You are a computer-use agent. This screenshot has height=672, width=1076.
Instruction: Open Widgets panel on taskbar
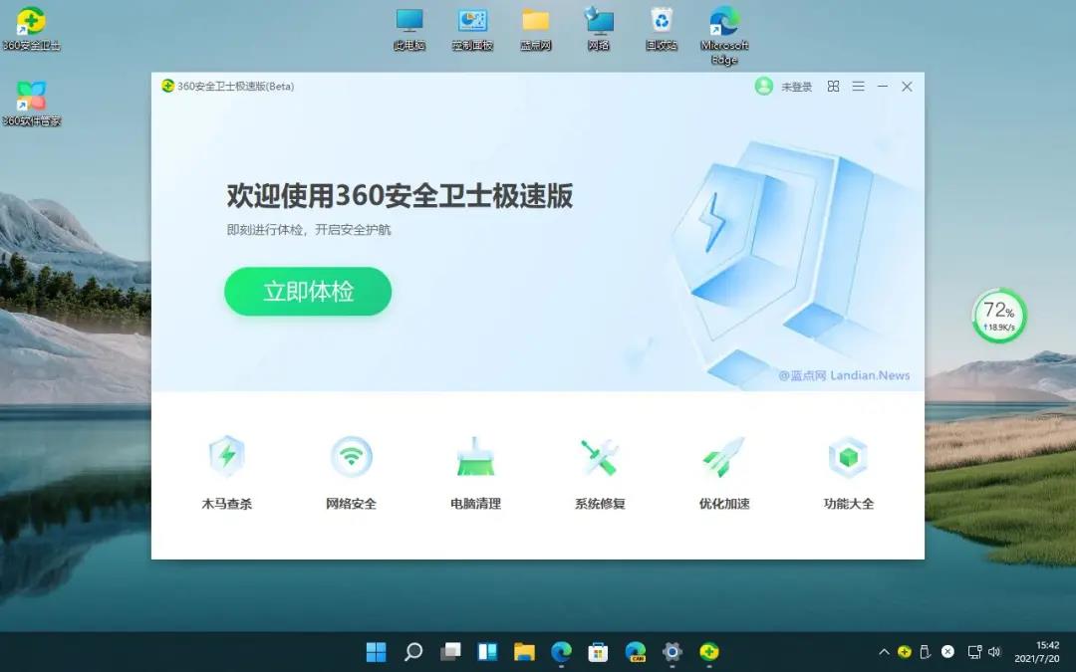(487, 651)
